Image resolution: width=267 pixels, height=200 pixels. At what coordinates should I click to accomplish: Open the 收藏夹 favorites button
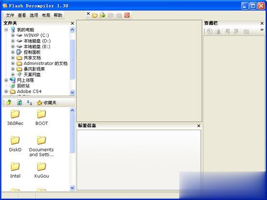point(47,103)
